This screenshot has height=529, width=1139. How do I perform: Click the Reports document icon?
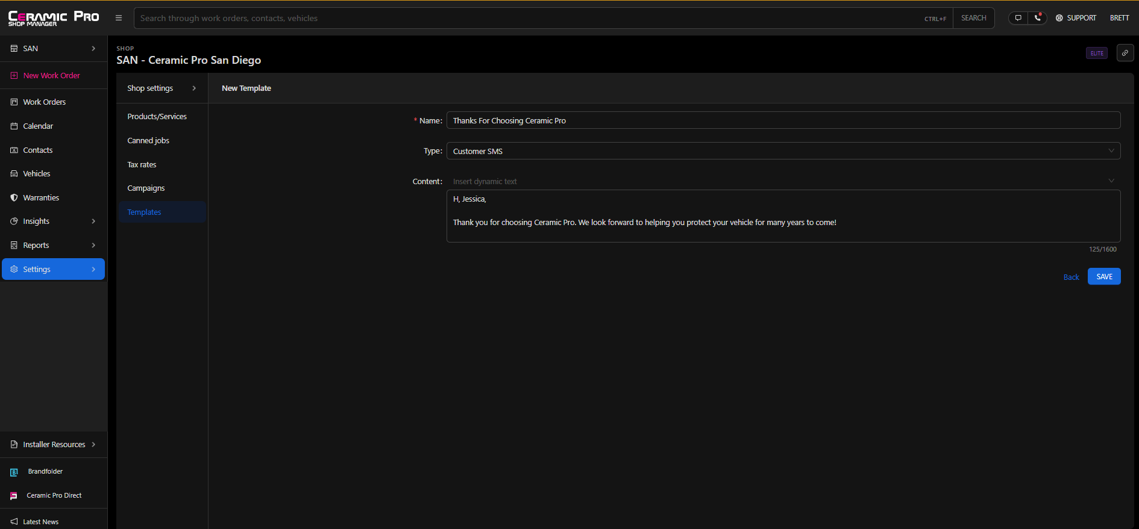pos(14,246)
